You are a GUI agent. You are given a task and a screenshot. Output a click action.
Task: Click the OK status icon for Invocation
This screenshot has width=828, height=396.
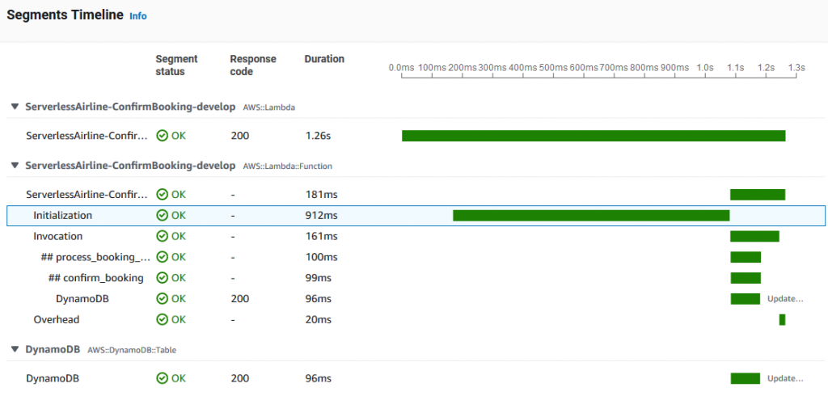pyautogui.click(x=162, y=236)
